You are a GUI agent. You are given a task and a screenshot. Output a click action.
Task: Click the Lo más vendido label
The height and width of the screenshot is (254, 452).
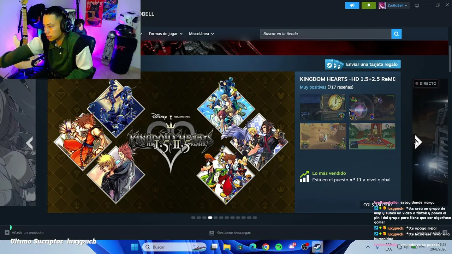click(x=329, y=173)
